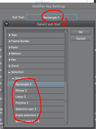Image resolution: width=96 pixels, height=129 pixels.
Task: Choose Lasso 2 from the list
Action: pos(40,97)
